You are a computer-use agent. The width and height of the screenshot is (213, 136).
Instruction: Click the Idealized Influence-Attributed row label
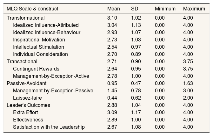click(46, 25)
